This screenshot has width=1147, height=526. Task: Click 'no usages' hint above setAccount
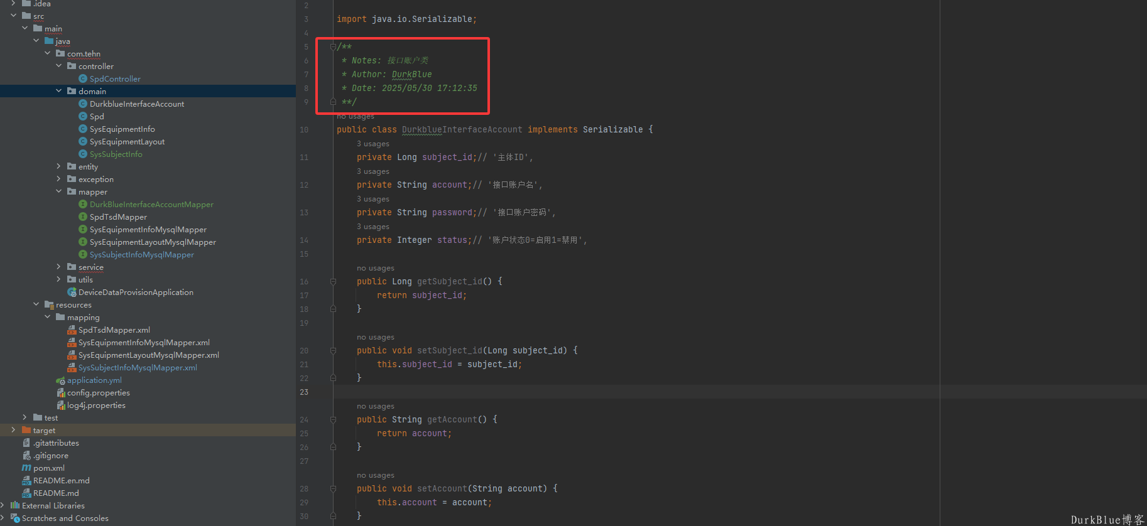[376, 475]
